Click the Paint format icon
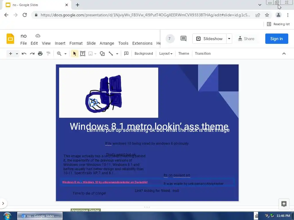 (48, 54)
